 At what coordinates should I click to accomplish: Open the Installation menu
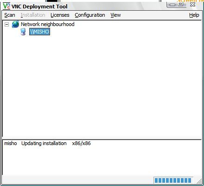[33, 15]
